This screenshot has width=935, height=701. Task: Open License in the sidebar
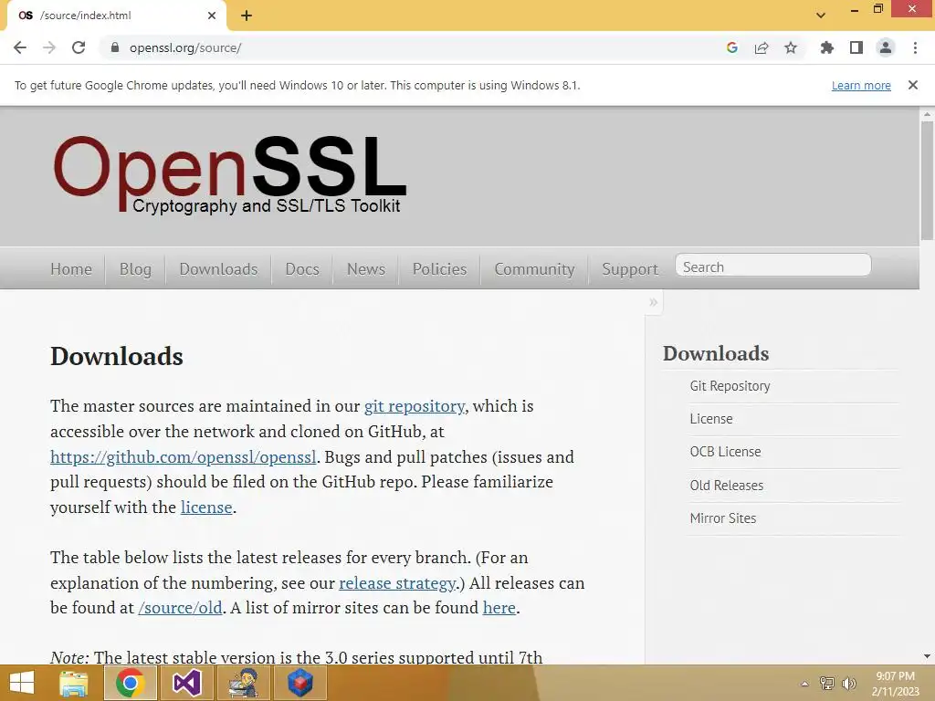click(710, 418)
